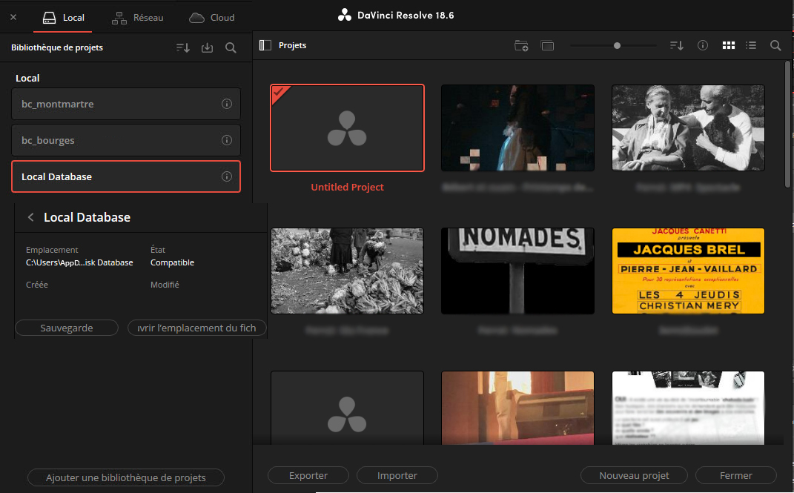Close the project manager with Fermer

pyautogui.click(x=735, y=475)
